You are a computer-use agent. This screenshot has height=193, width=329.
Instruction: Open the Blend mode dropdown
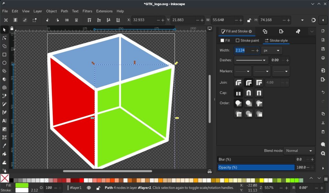tap(299, 150)
